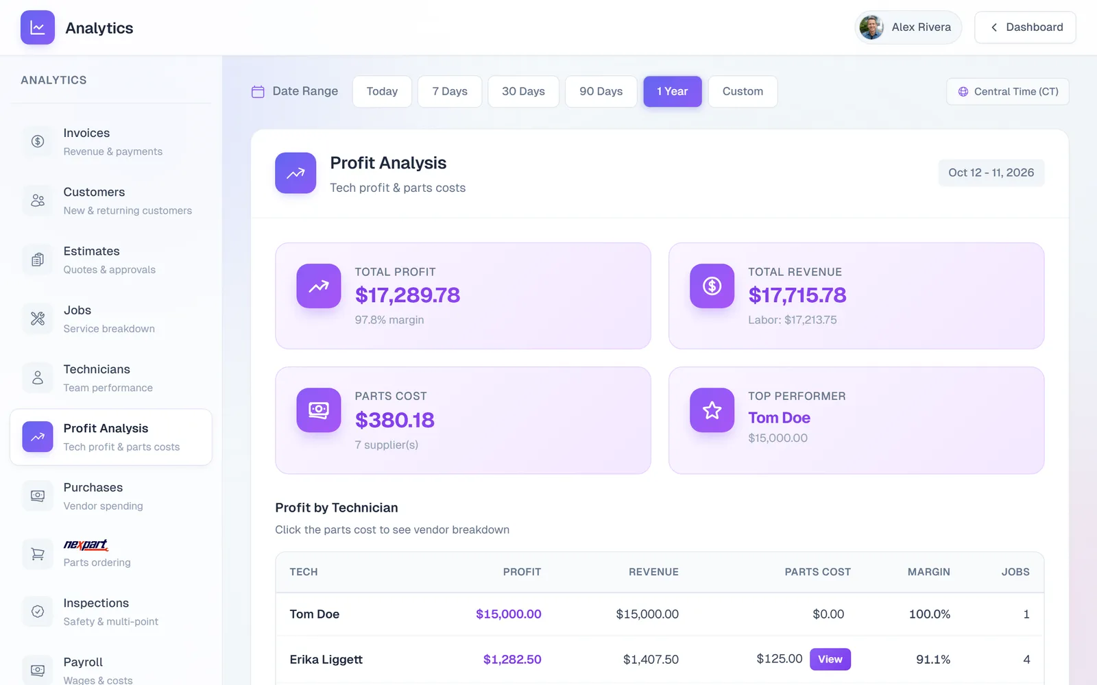This screenshot has width=1097, height=685.
Task: Click the Labor: $17,213.75 text
Action: click(x=793, y=320)
